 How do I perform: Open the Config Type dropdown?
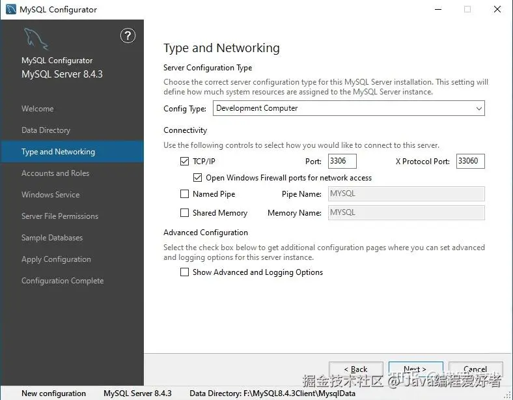[349, 108]
